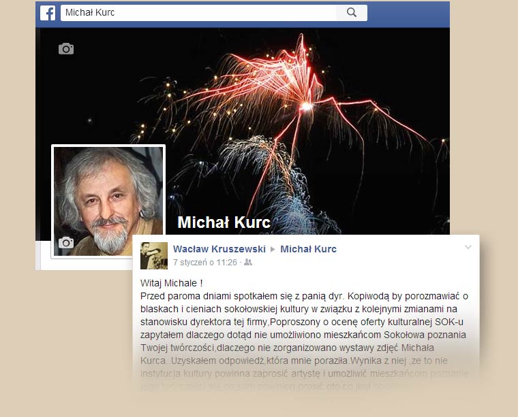Click the 7 styczeń o 11:26 timestamp
This screenshot has height=417, width=518.
(205, 263)
